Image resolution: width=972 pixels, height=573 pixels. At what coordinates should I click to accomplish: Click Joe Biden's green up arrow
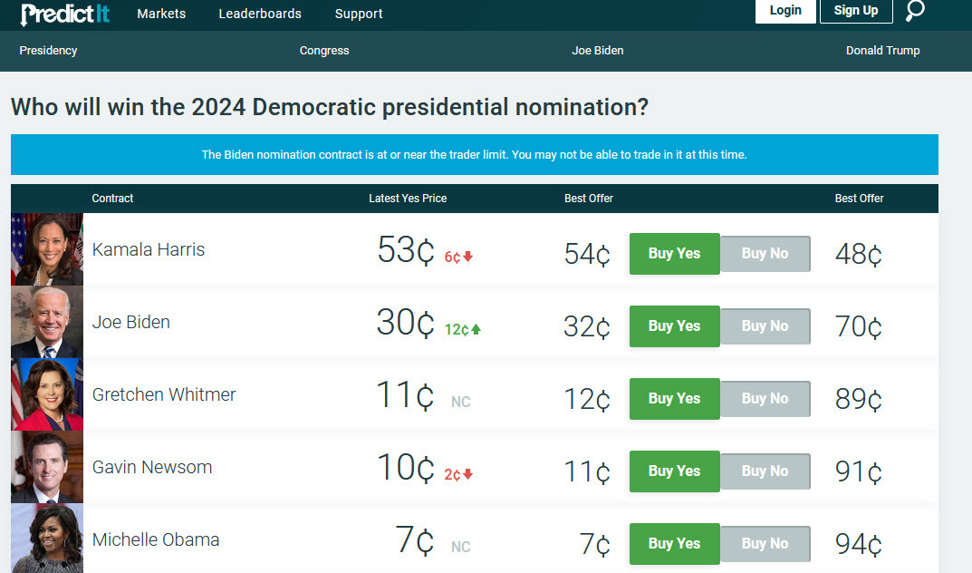[x=476, y=329]
